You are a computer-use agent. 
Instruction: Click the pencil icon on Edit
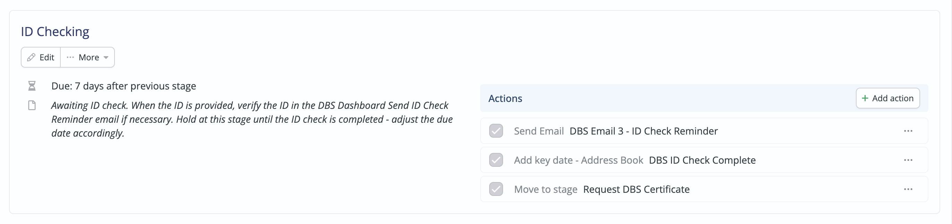[32, 57]
